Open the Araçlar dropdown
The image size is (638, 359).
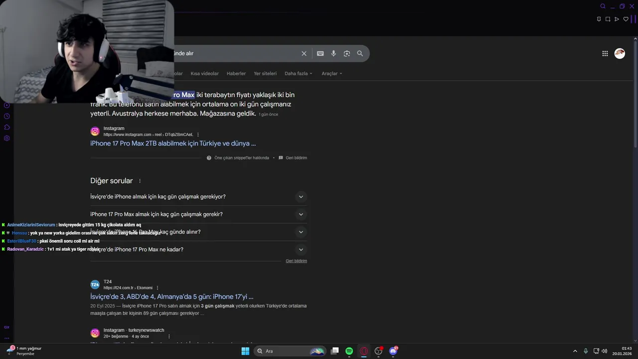tap(332, 73)
